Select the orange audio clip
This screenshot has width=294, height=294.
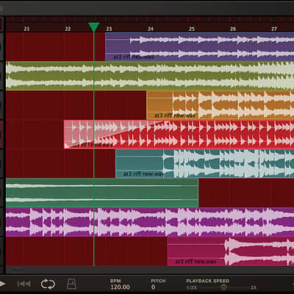[220, 105]
